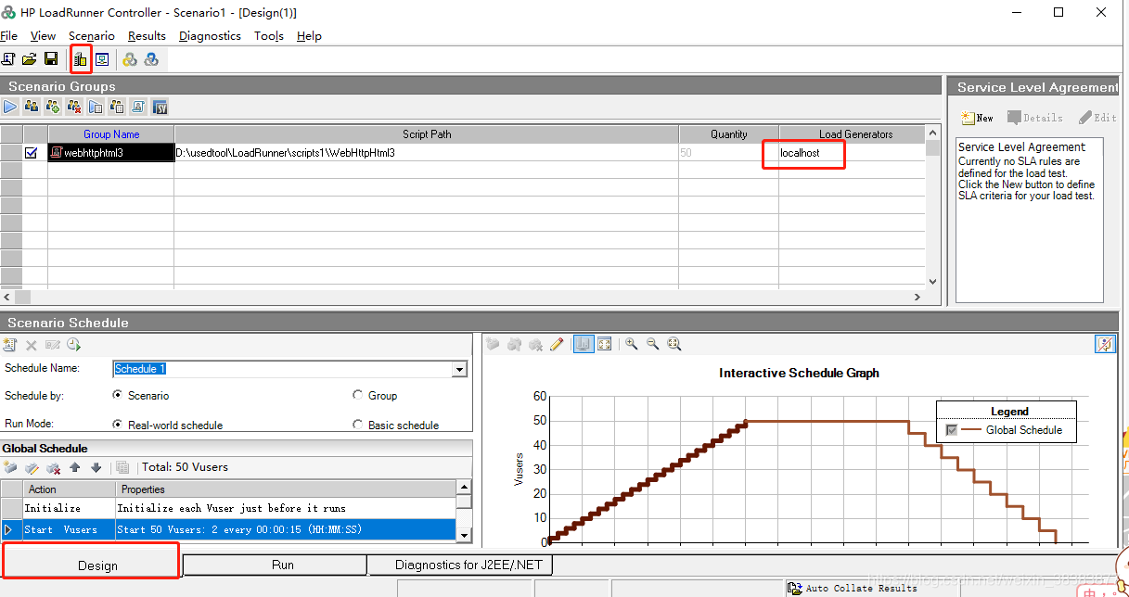Move the selected action down
This screenshot has width=1129, height=597.
[x=96, y=467]
